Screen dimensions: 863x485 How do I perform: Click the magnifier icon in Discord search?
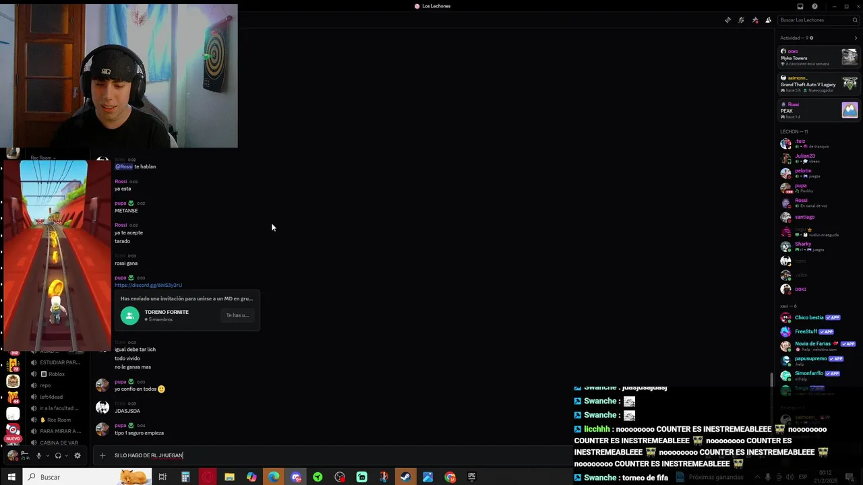[x=855, y=20]
